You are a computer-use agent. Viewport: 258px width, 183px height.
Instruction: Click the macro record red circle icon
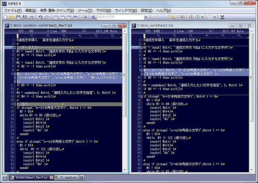pyautogui.click(x=191, y=17)
